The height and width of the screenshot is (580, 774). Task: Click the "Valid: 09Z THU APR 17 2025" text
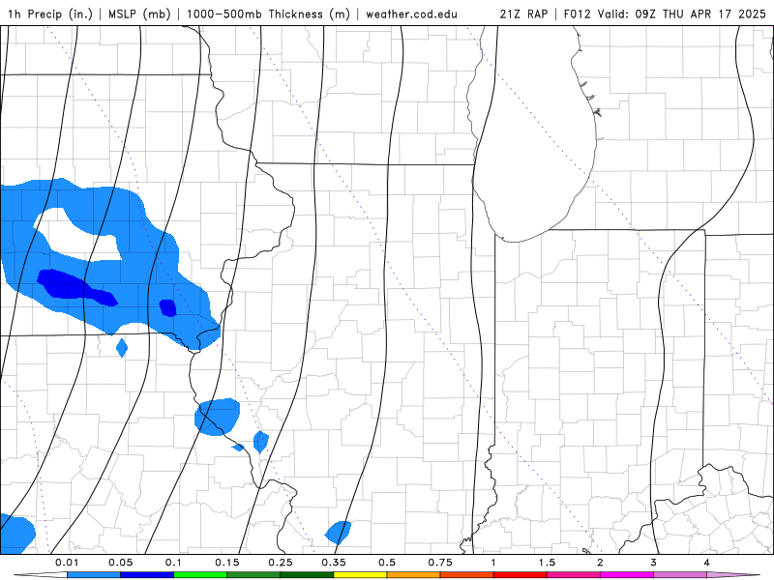(x=682, y=14)
